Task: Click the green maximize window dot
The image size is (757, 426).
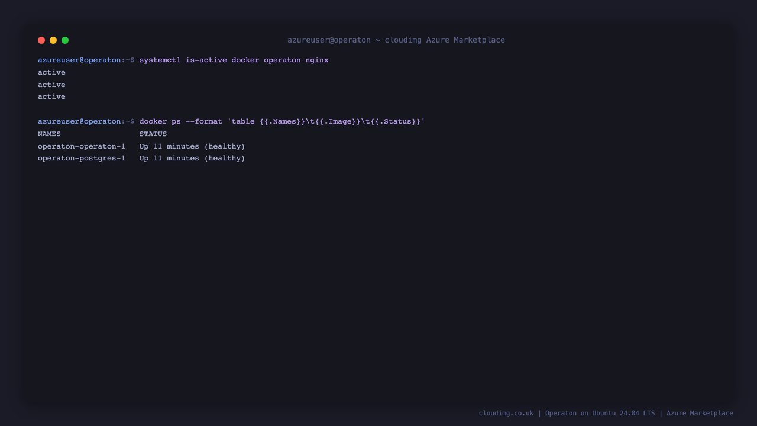Action: click(65, 40)
